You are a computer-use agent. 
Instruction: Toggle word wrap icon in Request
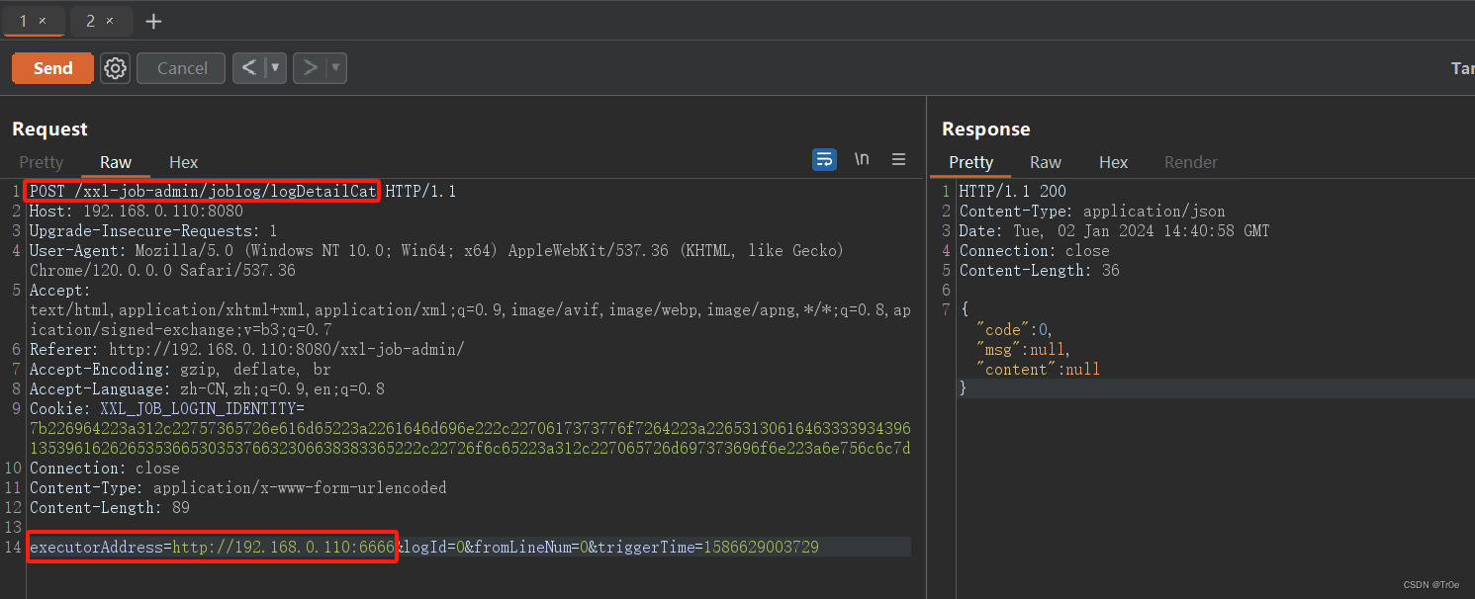tap(824, 159)
